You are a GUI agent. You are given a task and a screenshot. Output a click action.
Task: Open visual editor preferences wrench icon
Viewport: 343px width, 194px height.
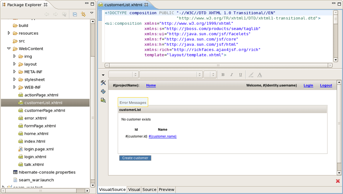point(103,83)
